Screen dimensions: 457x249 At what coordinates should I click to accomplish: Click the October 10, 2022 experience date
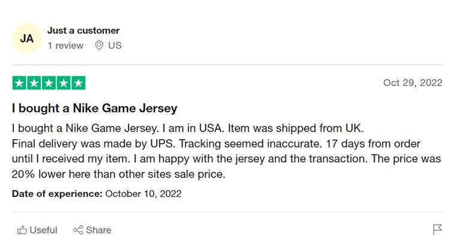(x=144, y=194)
